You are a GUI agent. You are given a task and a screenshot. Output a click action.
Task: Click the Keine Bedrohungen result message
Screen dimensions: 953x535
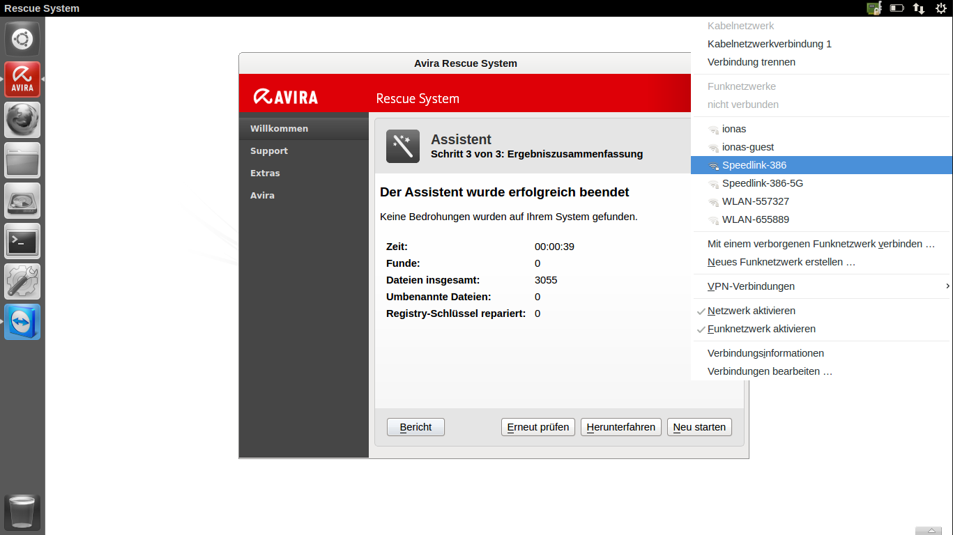(509, 217)
